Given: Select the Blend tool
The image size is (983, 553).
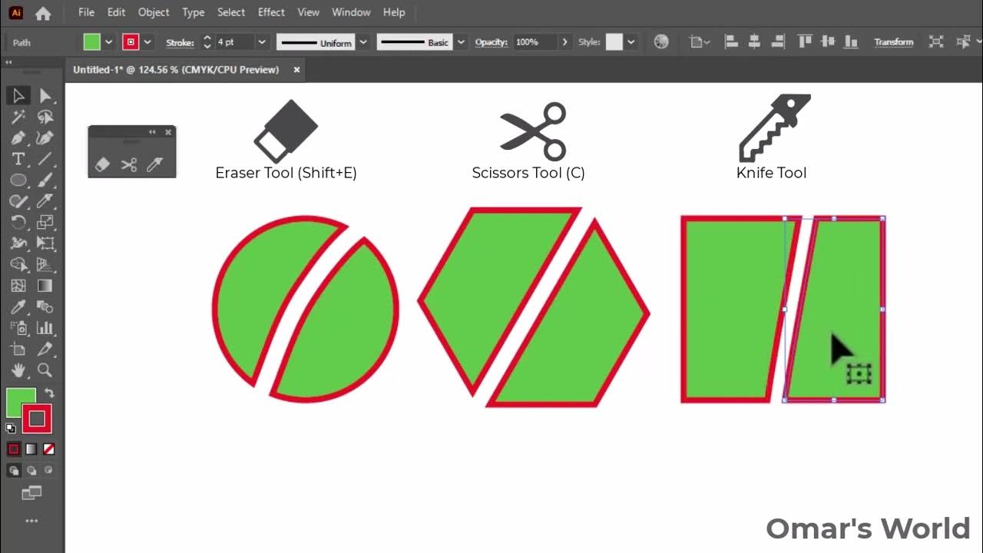Looking at the screenshot, I should point(45,307).
